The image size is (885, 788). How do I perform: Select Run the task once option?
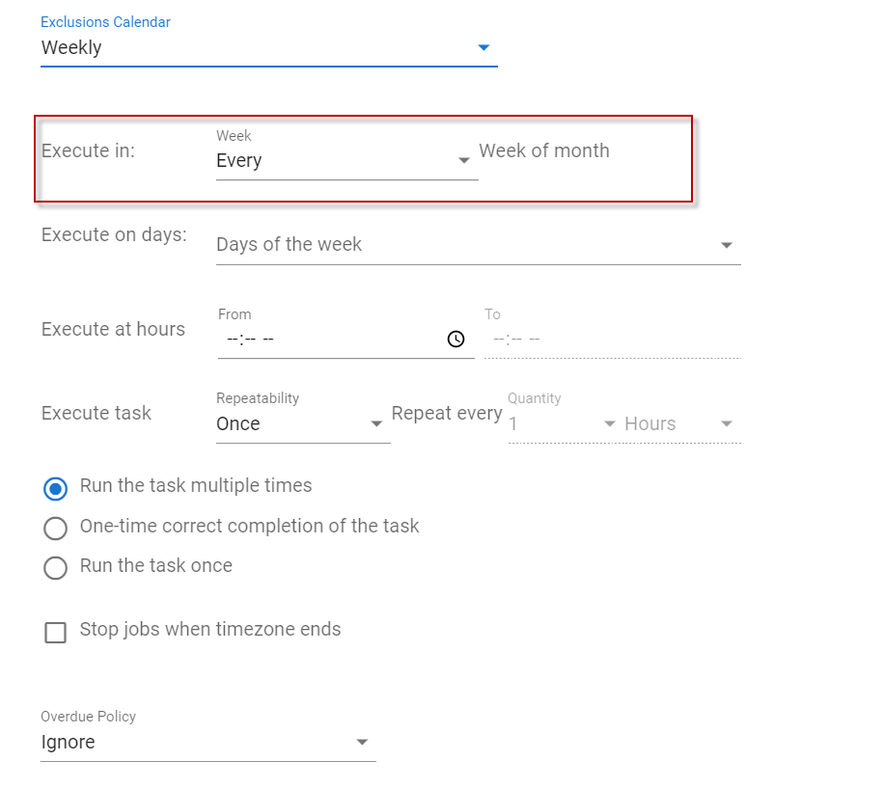tap(55, 567)
